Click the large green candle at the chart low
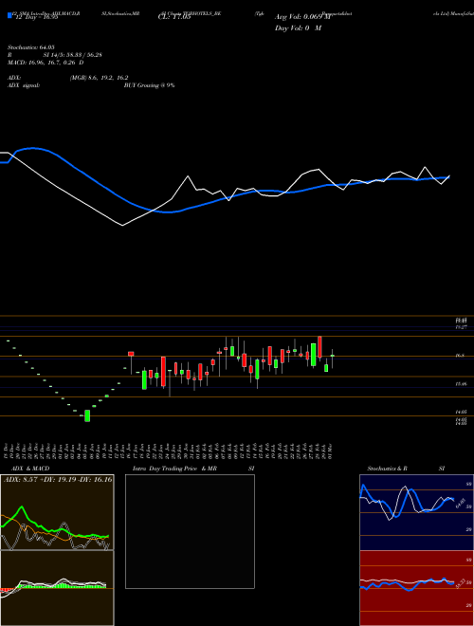 (87, 415)
